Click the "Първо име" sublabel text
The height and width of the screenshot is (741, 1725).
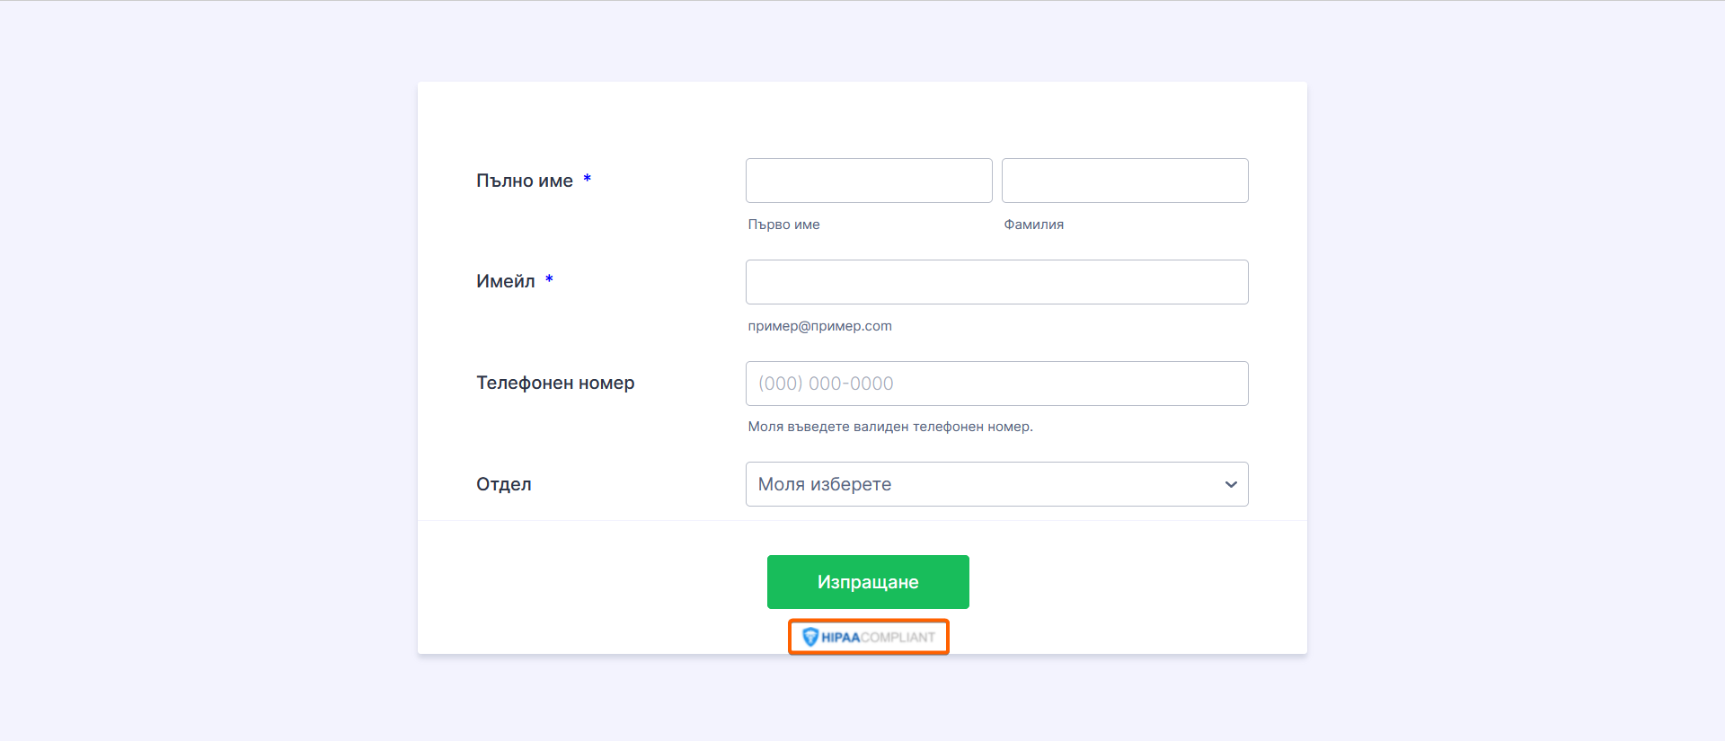pyautogui.click(x=783, y=225)
